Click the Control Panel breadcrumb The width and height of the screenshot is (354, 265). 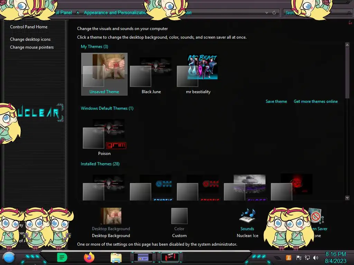[x=63, y=13]
